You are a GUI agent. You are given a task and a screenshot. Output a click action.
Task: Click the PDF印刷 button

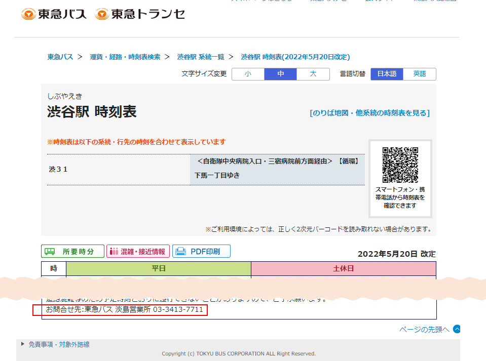click(201, 251)
